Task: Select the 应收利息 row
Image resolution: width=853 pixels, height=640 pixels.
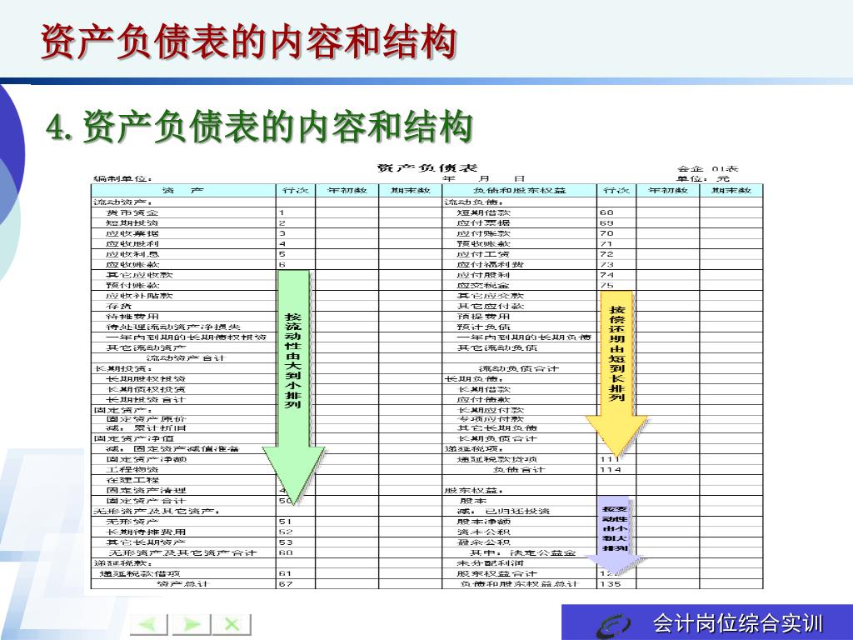Action: coord(132,253)
